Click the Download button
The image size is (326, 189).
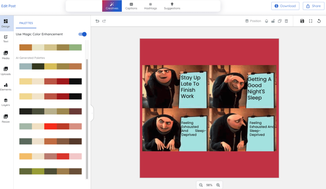pyautogui.click(x=285, y=6)
